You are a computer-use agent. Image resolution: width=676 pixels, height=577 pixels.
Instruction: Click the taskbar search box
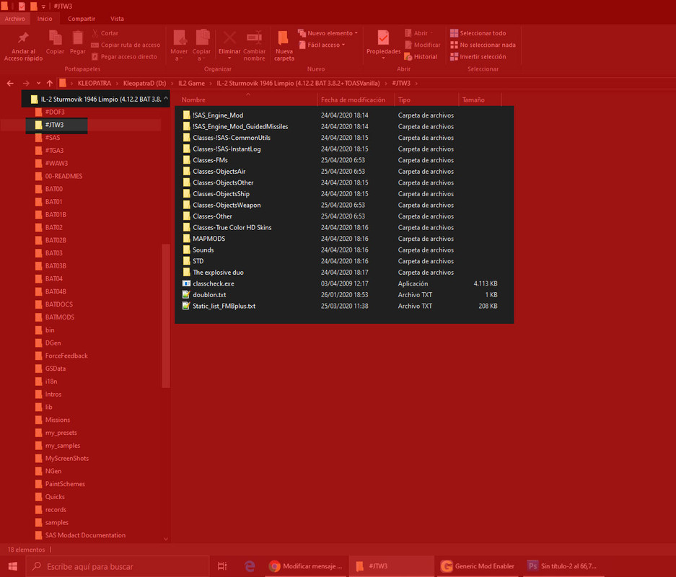click(118, 565)
